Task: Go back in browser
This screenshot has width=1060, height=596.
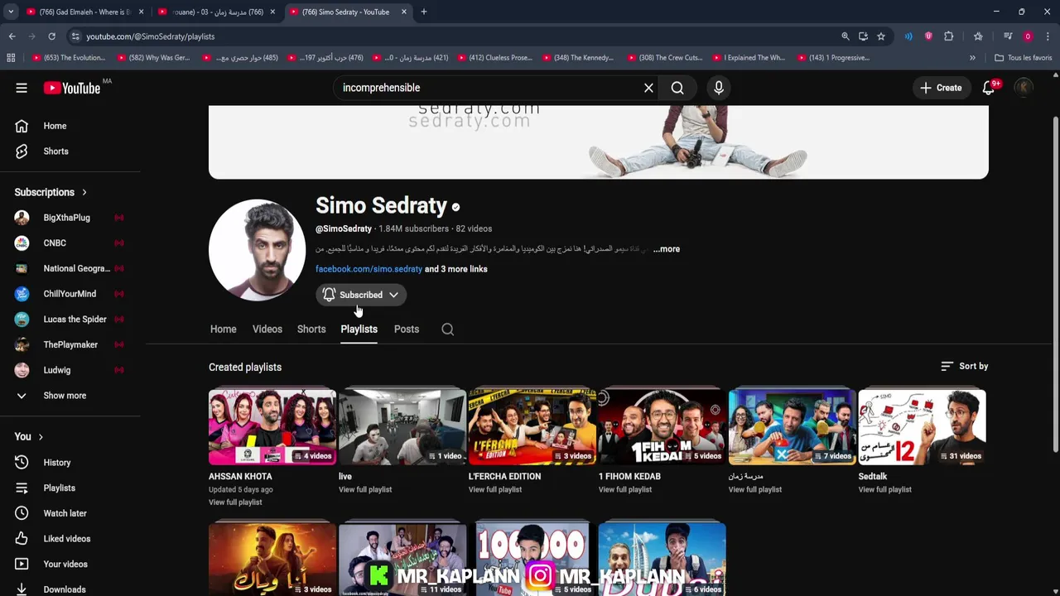Action: (12, 36)
